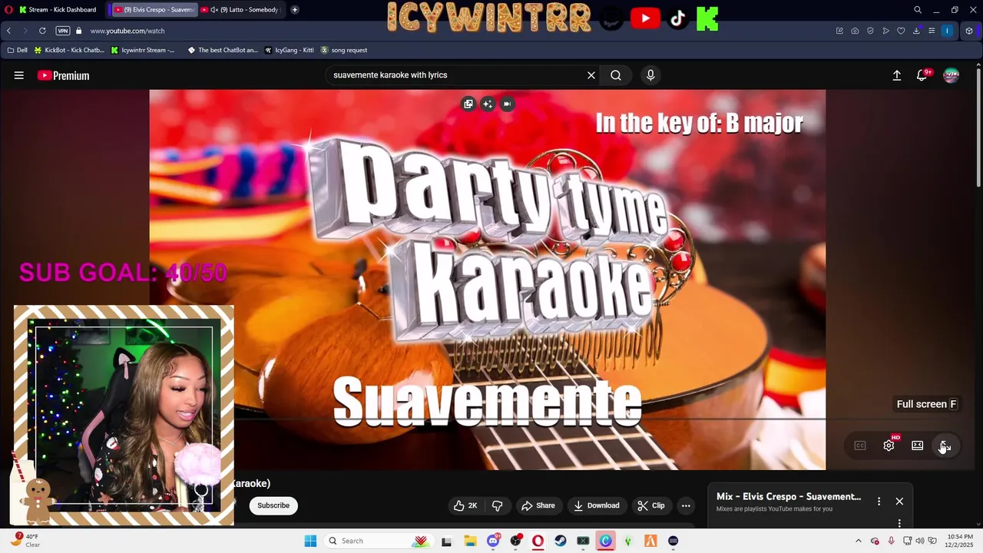Toggle the Opera VPN badge
Viewport: 983px width, 553px height.
[63, 31]
